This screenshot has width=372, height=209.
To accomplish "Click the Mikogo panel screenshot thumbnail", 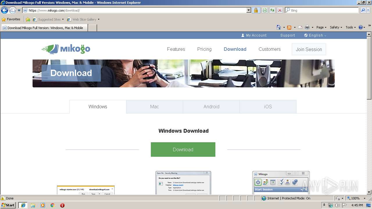I will (x=281, y=183).
